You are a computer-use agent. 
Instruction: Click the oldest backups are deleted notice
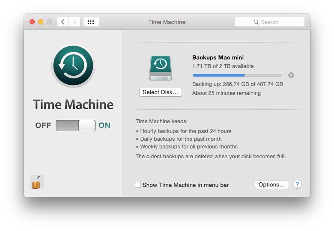click(x=211, y=156)
